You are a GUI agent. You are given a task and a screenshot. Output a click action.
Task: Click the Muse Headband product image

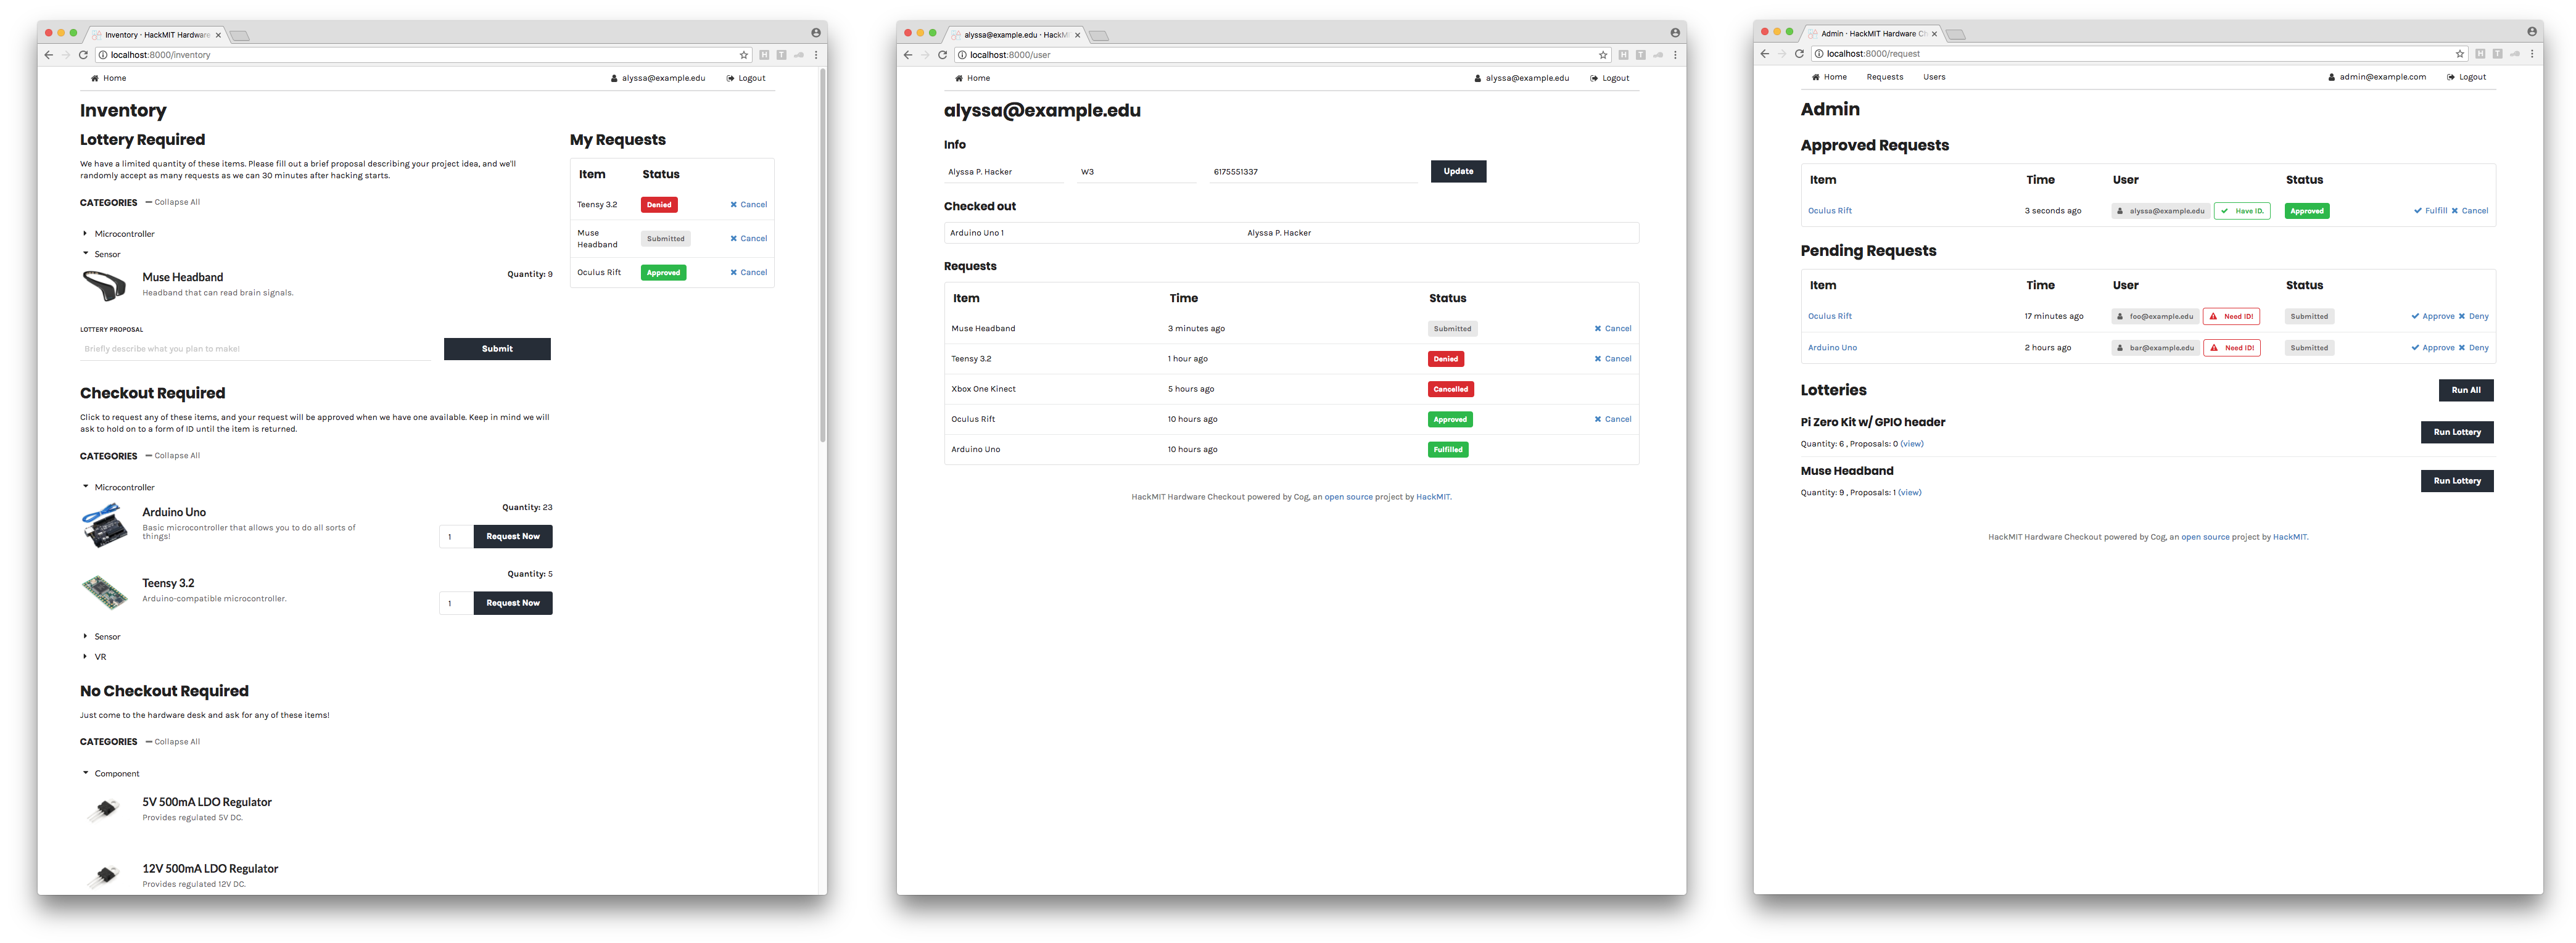104,286
